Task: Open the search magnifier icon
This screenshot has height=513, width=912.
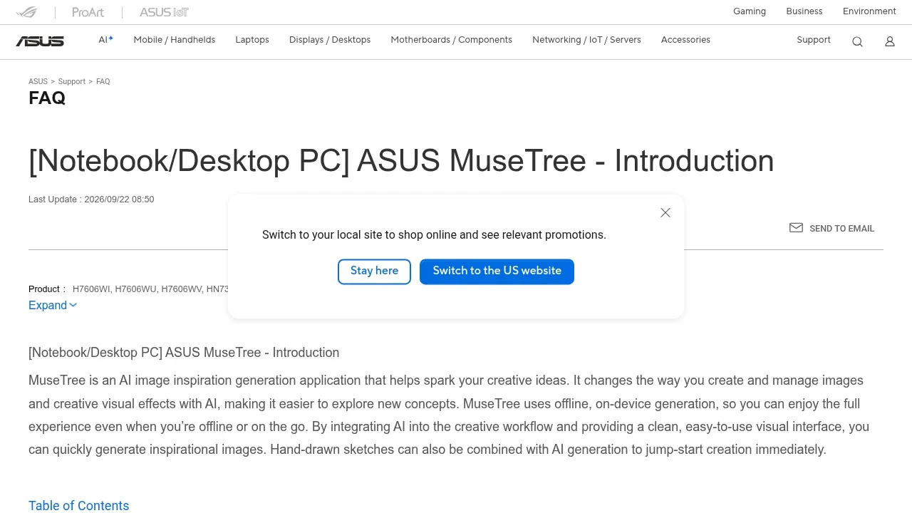Action: 857,41
